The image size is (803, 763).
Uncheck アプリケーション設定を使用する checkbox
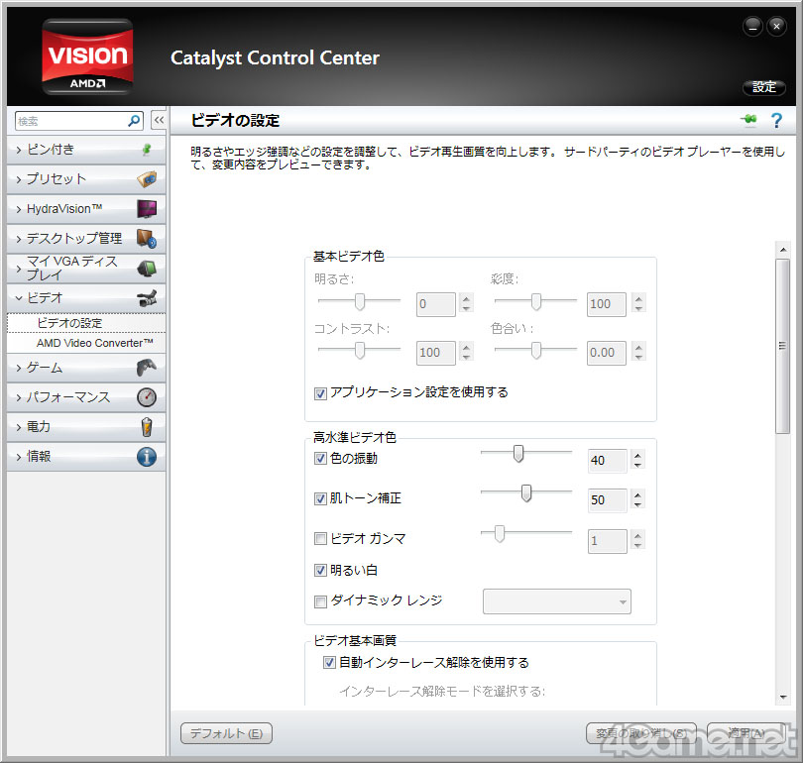coord(320,393)
